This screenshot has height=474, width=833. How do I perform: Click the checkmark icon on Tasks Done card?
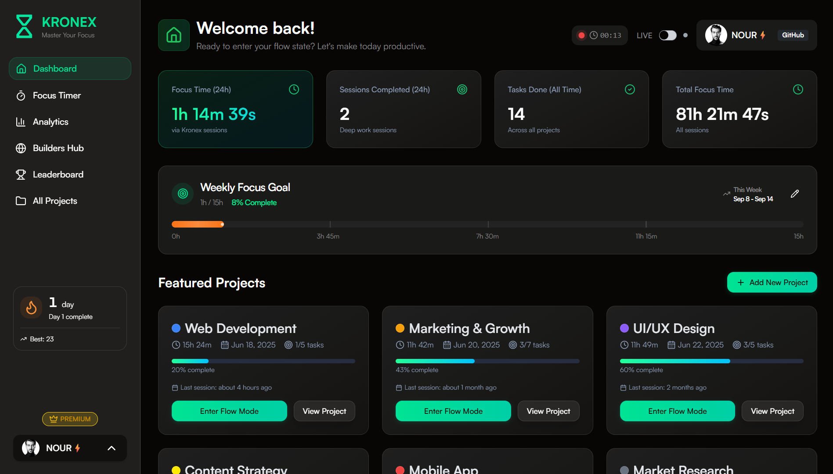pyautogui.click(x=630, y=90)
